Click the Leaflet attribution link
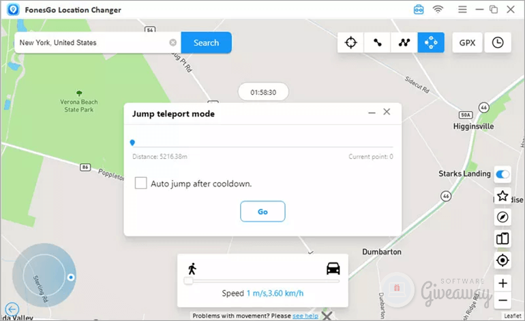 513,316
